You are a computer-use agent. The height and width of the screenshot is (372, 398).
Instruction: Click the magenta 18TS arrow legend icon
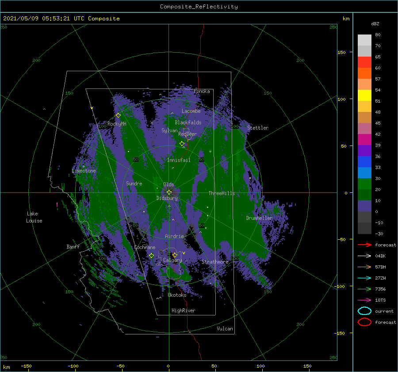click(364, 300)
